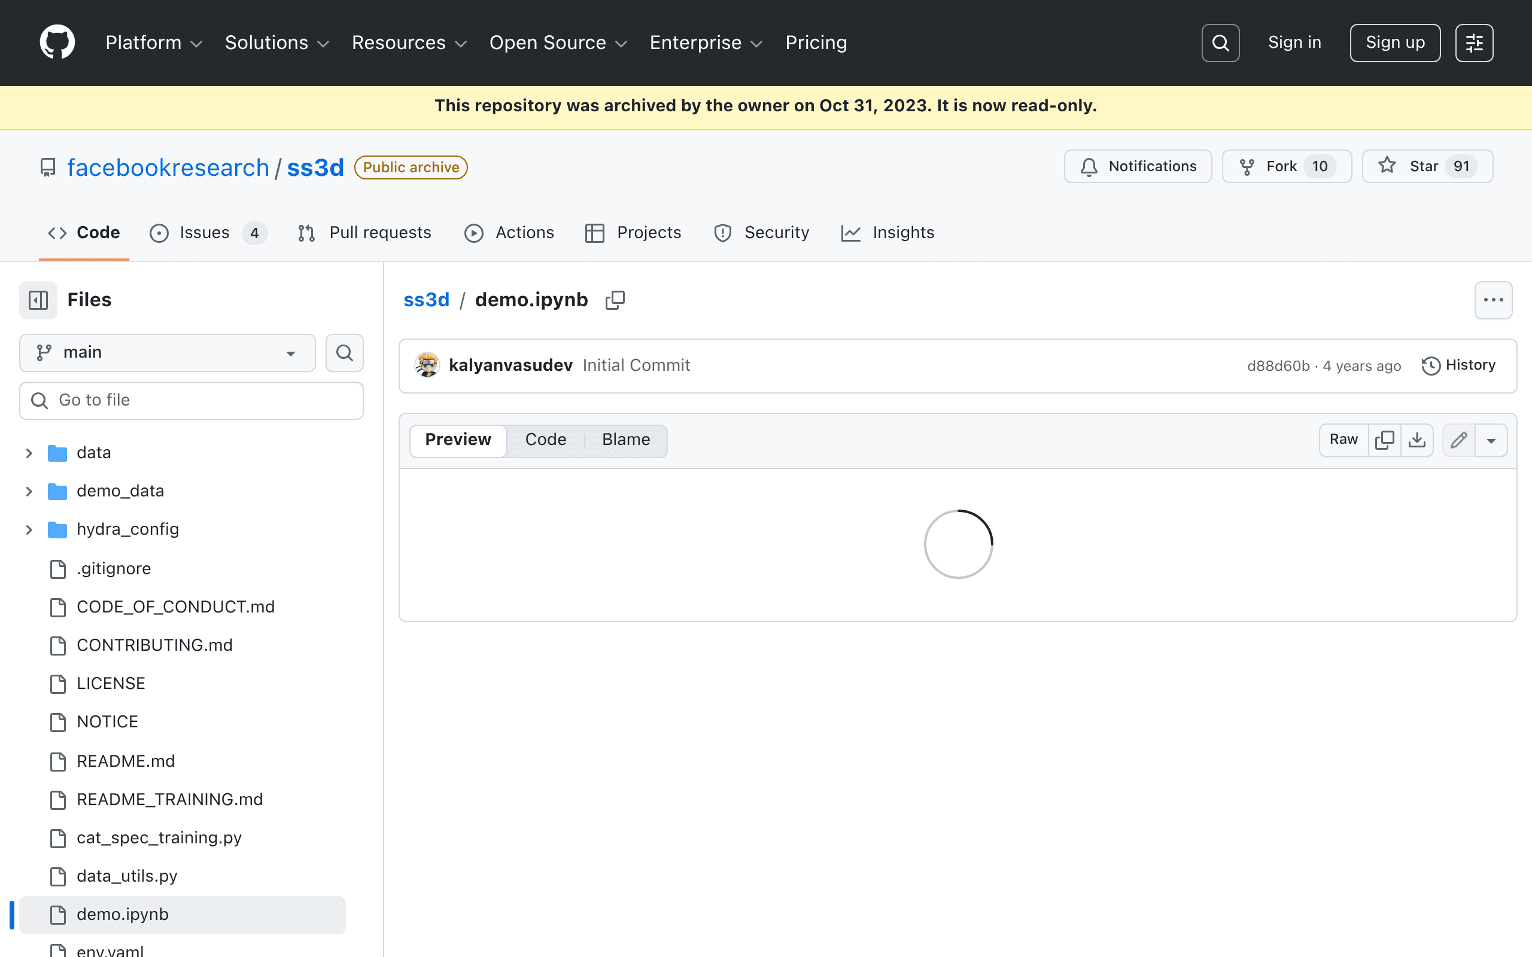Open the .gitignore file
The width and height of the screenshot is (1532, 957).
tap(114, 568)
